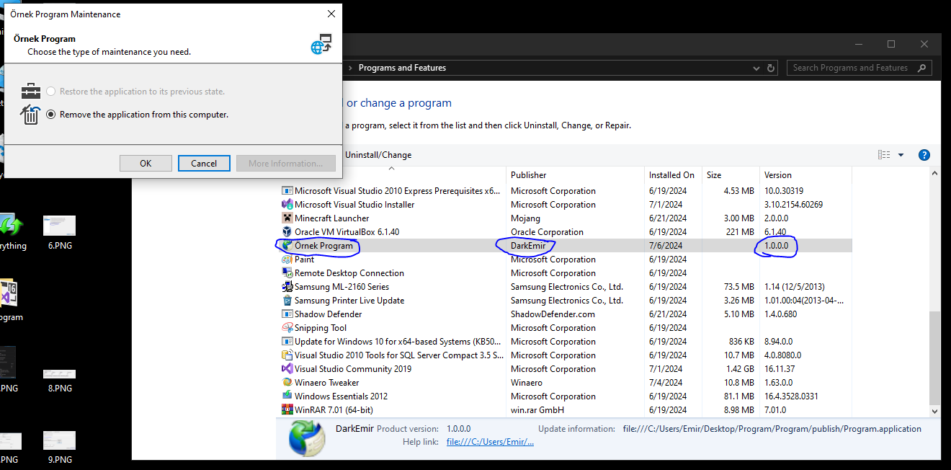951x470 pixels.
Task: Click the 16.4.3528.0331 version cell
Action: (791, 396)
